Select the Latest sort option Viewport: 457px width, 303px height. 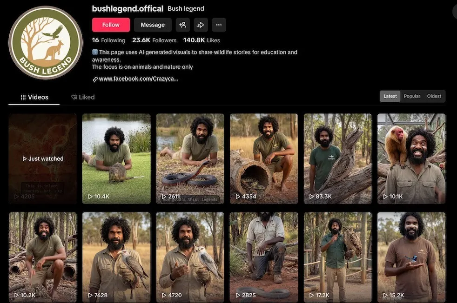(x=390, y=96)
